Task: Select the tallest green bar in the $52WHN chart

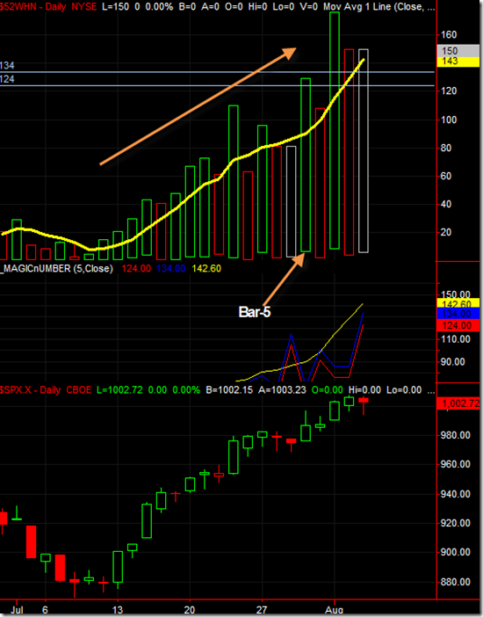Action: coord(335,130)
